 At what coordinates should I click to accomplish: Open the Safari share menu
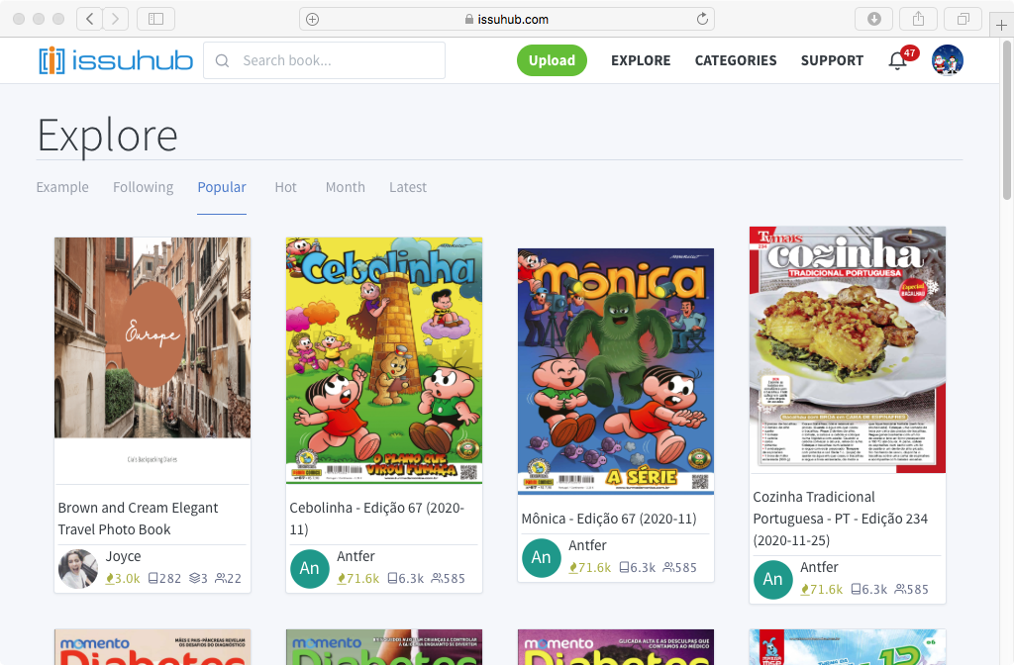918,19
